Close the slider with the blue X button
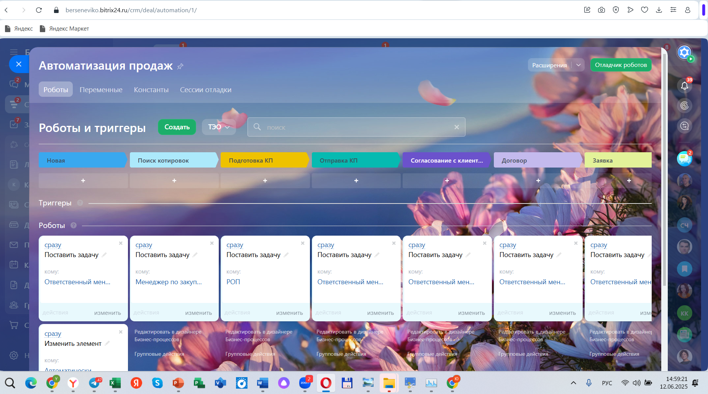Screen dimensions: 708x394 19,64
